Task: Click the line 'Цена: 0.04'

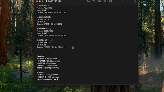Action: pos(41,10)
